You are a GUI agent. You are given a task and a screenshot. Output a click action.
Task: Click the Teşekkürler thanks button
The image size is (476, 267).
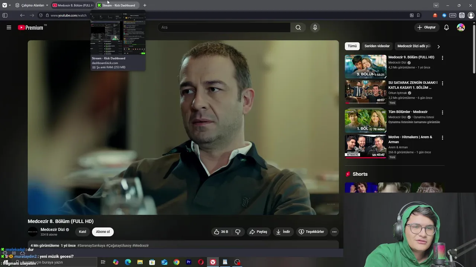311,232
